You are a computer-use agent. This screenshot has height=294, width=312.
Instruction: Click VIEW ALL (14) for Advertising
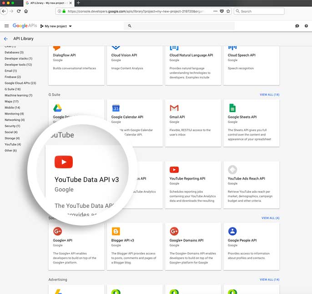(x=269, y=279)
